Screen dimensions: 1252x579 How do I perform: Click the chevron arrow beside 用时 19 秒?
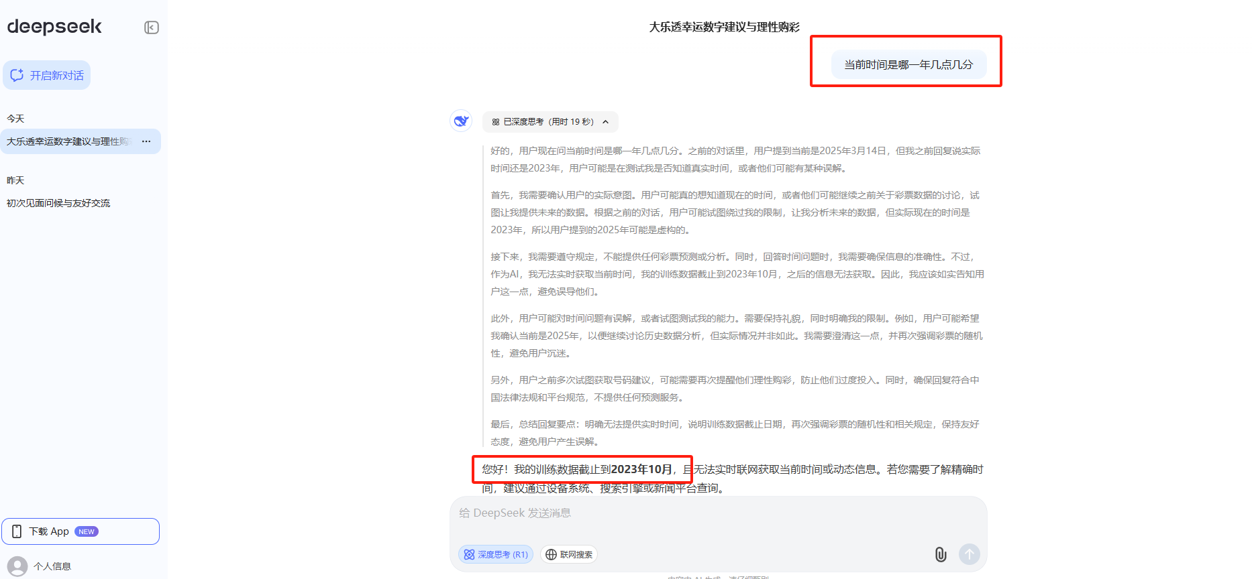pos(605,122)
